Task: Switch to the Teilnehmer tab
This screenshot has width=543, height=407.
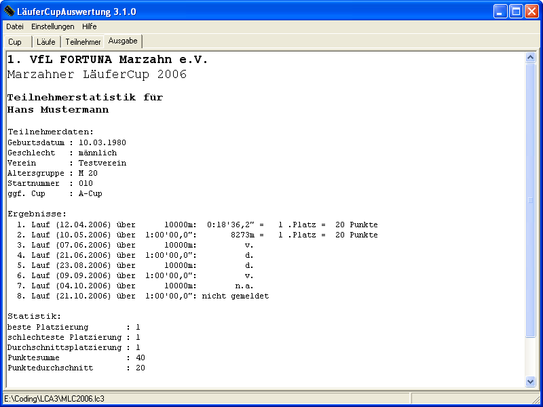Action: click(83, 42)
